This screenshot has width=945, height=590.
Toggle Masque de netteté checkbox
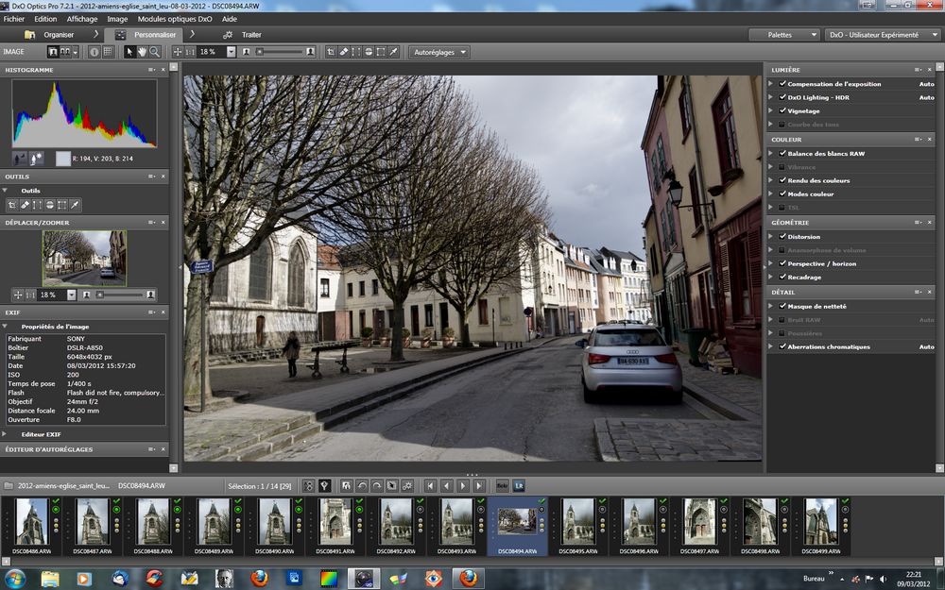[782, 307]
